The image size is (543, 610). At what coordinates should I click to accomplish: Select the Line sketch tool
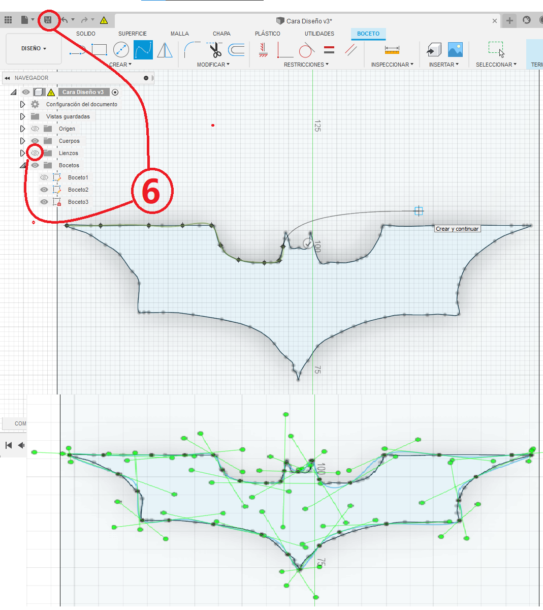[78, 50]
